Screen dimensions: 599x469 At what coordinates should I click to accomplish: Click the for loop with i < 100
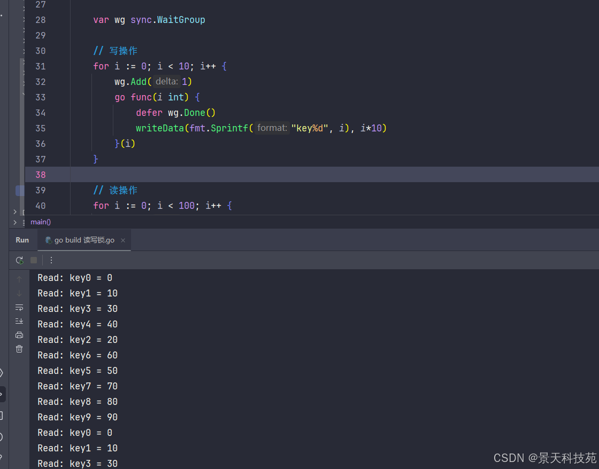[163, 206]
